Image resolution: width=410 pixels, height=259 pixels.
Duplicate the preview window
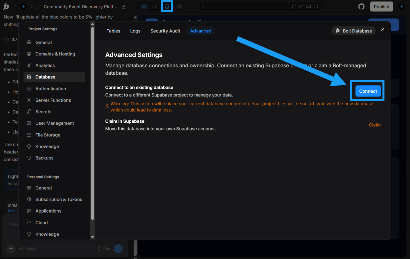tap(308, 6)
